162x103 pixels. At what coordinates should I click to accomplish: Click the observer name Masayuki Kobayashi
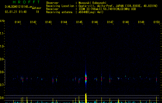pos(92,3)
